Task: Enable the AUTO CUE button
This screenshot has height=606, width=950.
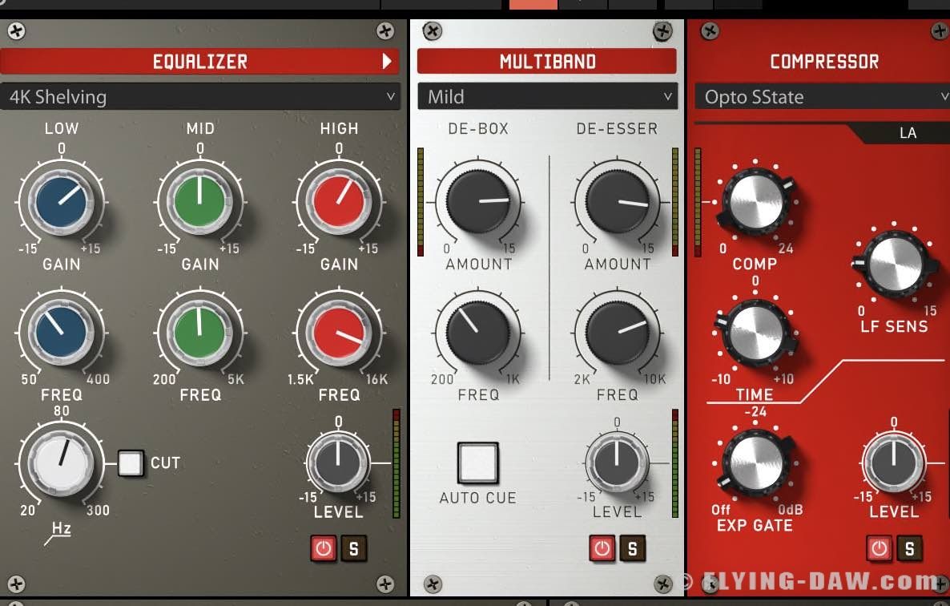Action: pos(478,463)
